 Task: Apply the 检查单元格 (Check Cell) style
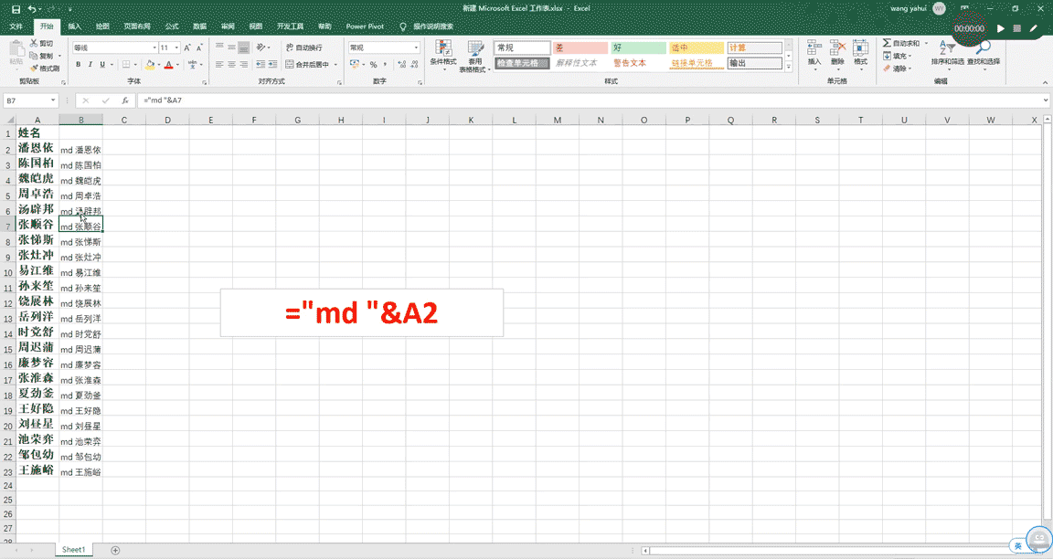pos(523,63)
